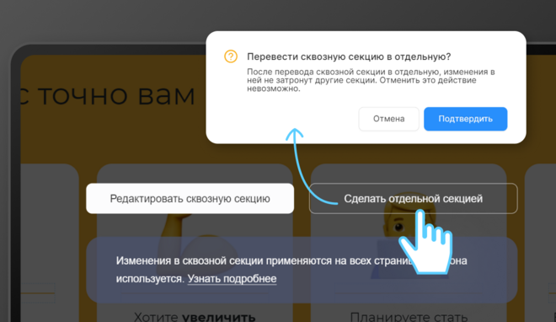Click the Планируете стать card text
The image size is (556, 322).
click(409, 316)
